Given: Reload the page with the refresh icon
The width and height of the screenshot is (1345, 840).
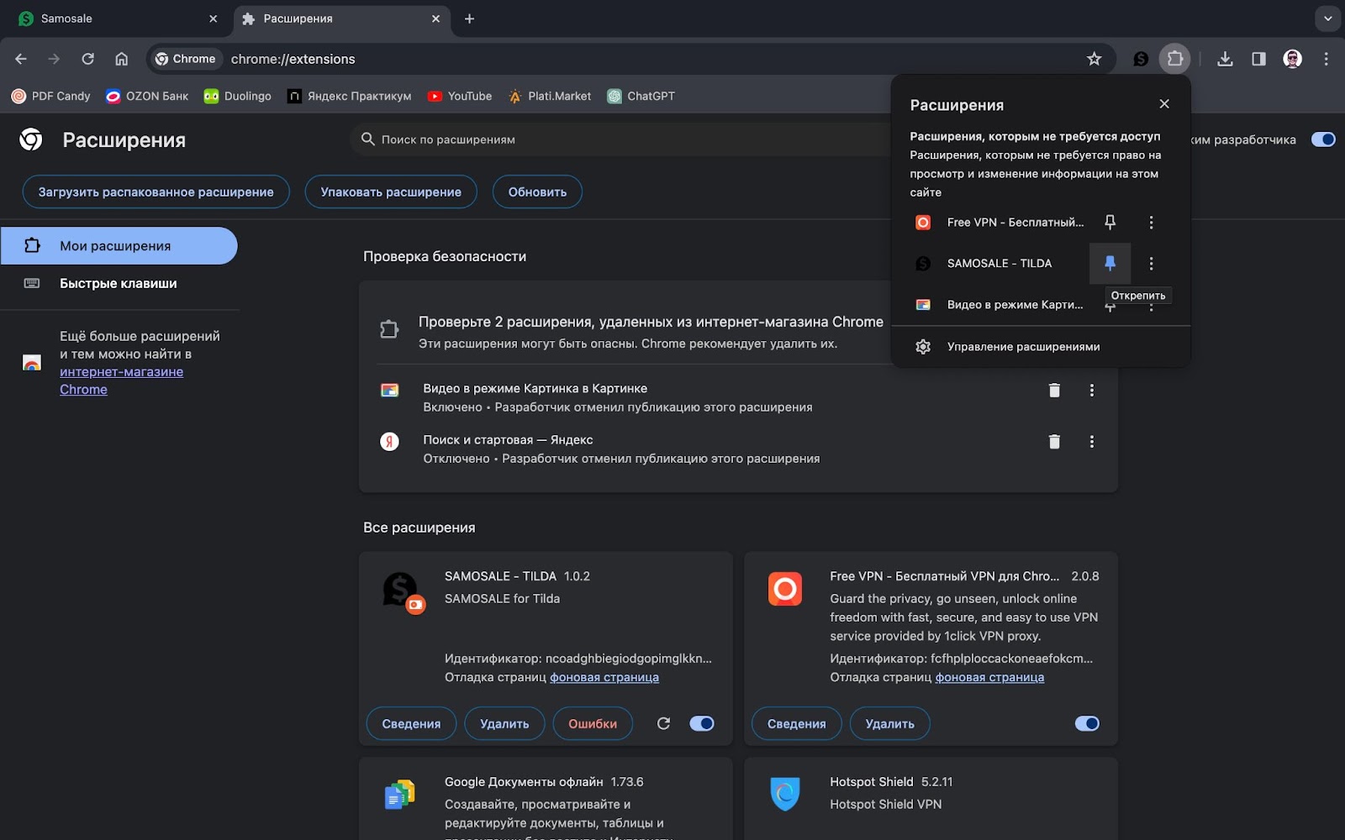Looking at the screenshot, I should (x=87, y=59).
